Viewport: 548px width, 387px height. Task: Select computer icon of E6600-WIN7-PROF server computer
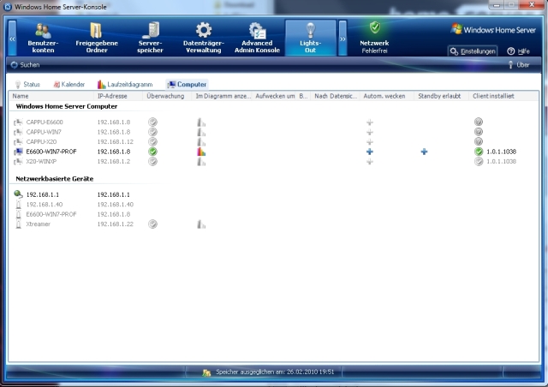pyautogui.click(x=18, y=152)
